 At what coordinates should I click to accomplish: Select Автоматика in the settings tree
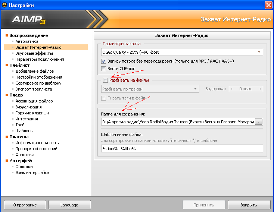(27, 41)
